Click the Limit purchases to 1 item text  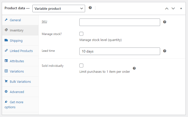(x=105, y=72)
